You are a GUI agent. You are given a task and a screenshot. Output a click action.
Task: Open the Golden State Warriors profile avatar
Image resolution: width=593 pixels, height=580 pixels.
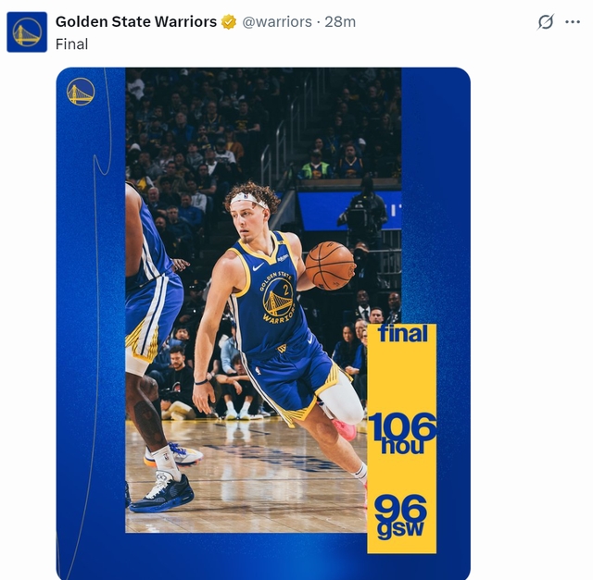pyautogui.click(x=27, y=32)
